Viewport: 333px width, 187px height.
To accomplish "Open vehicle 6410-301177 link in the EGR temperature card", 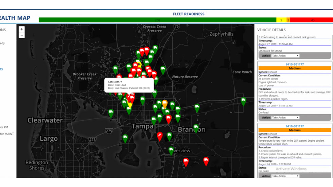I will (295, 126).
